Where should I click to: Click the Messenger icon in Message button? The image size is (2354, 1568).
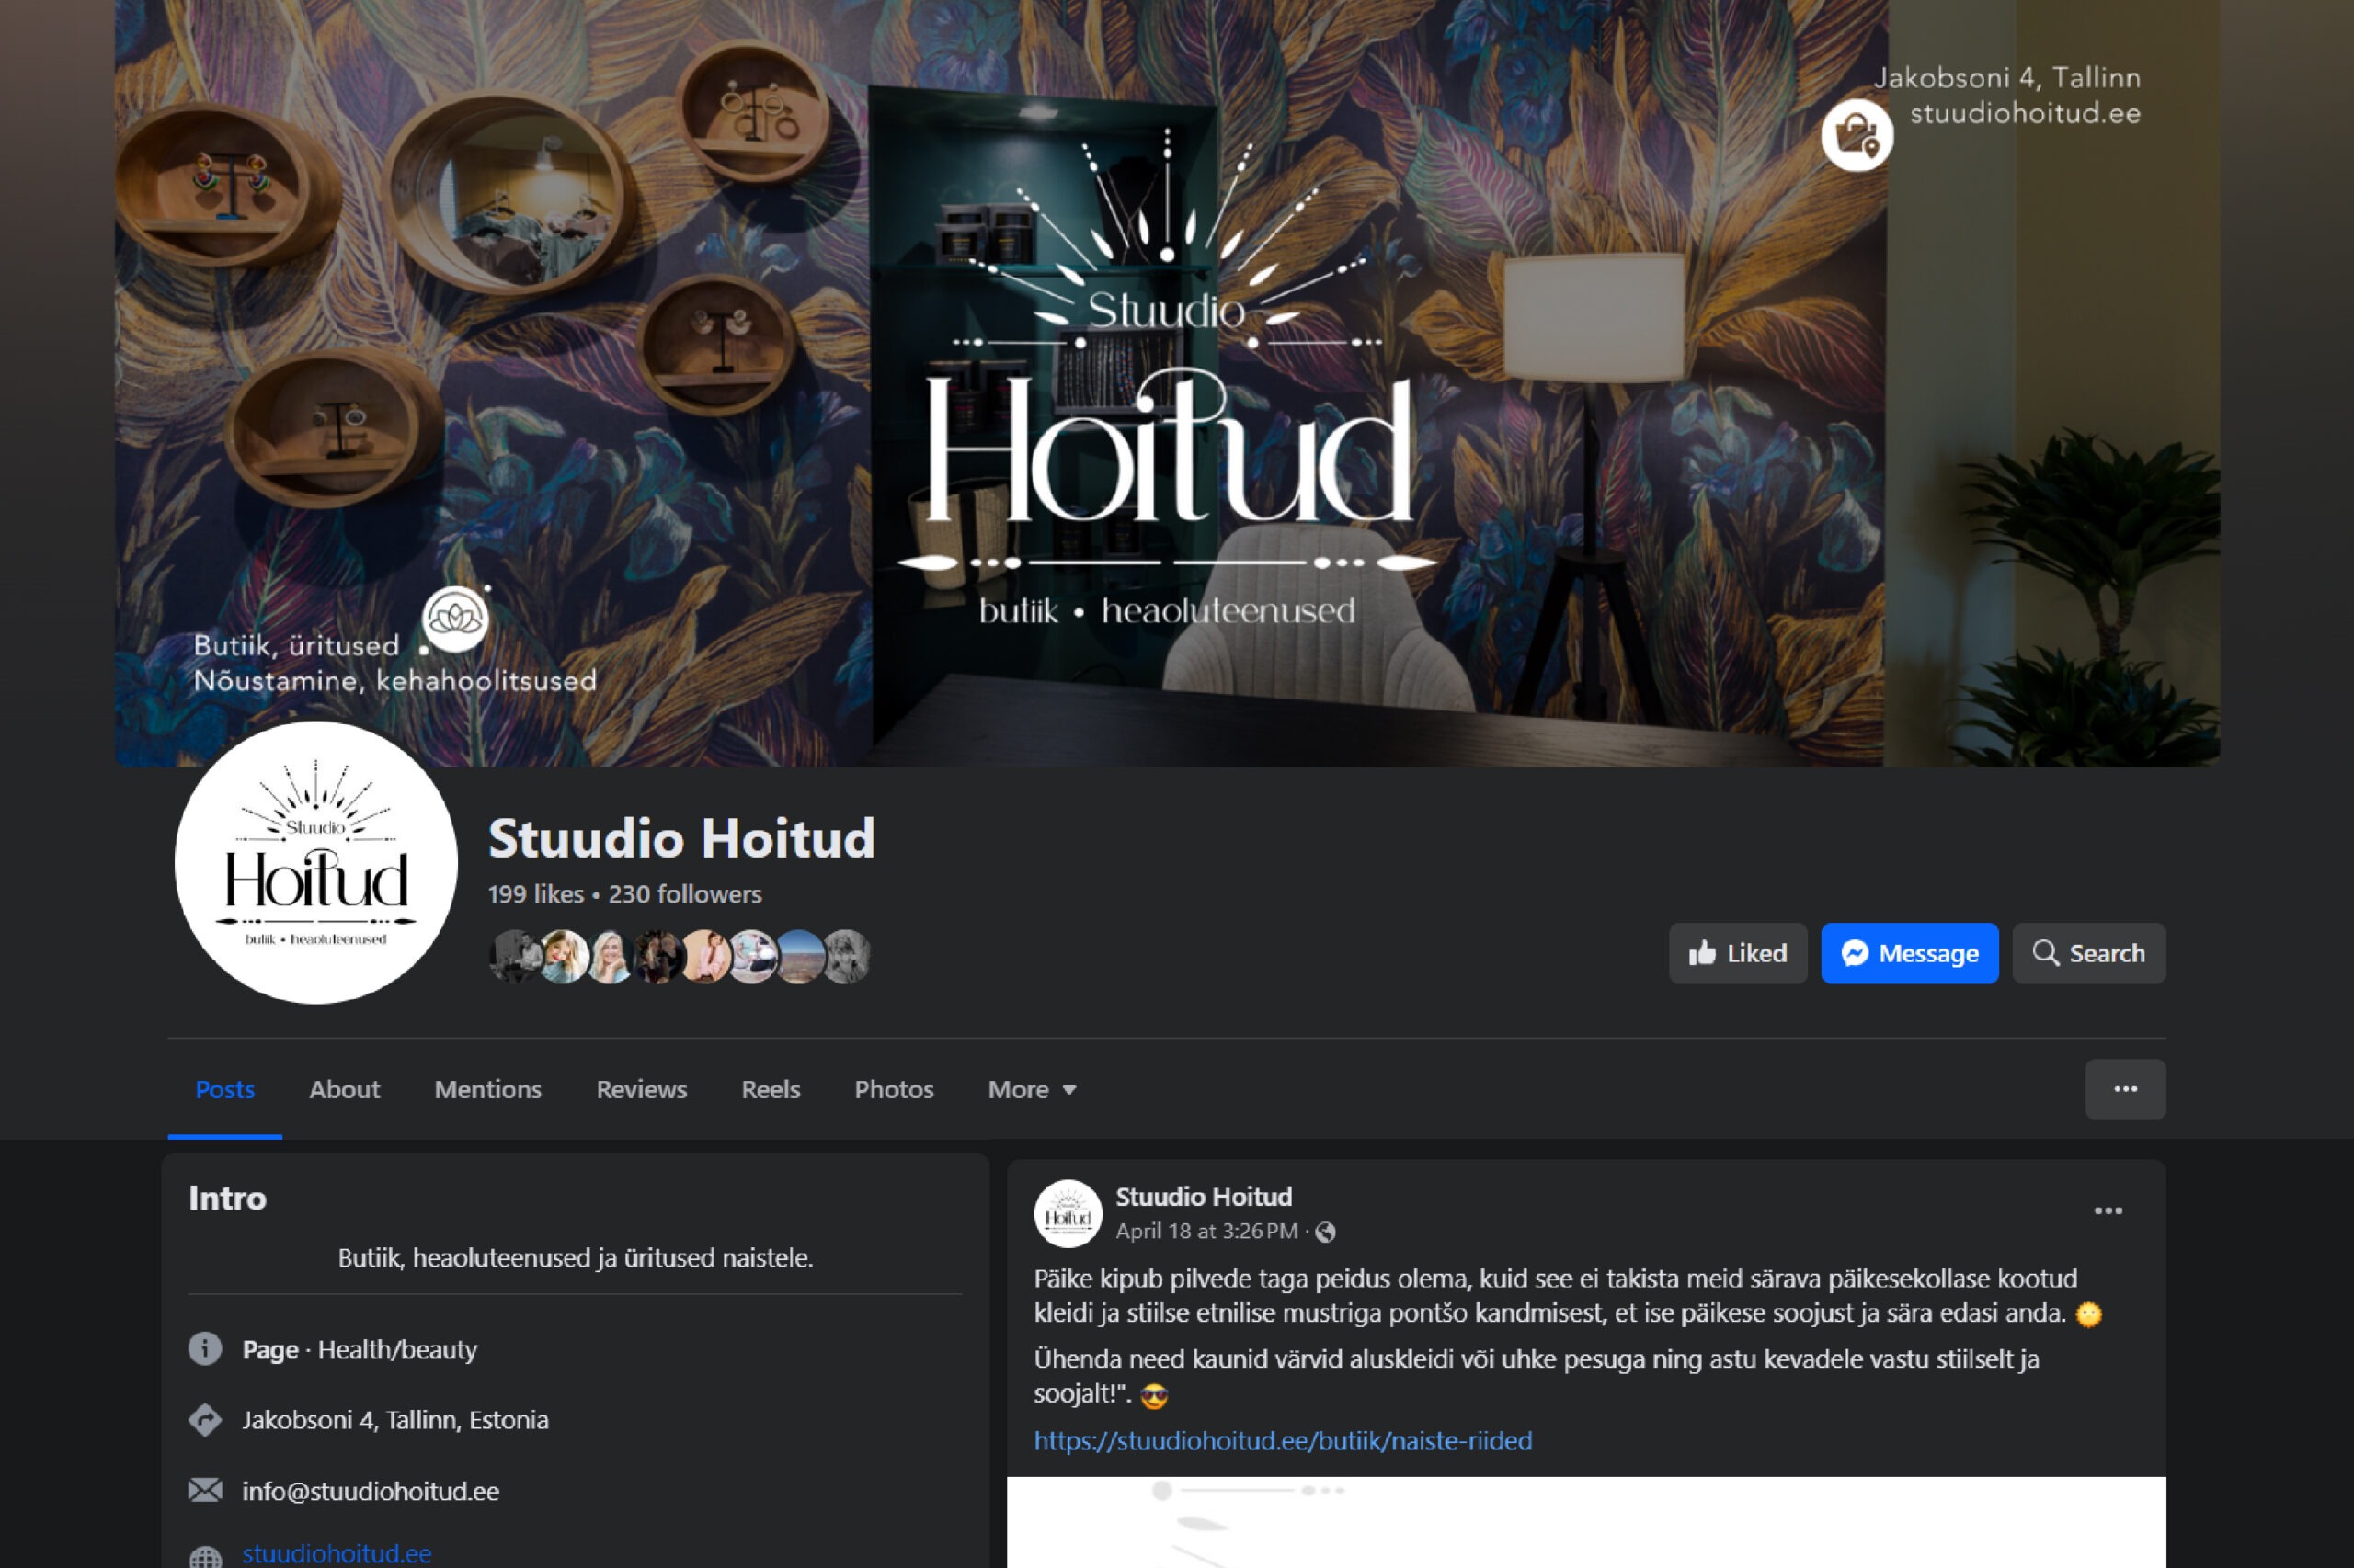(1855, 953)
